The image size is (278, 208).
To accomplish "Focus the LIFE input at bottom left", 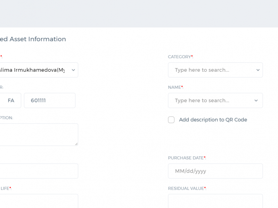I will click(x=39, y=201).
